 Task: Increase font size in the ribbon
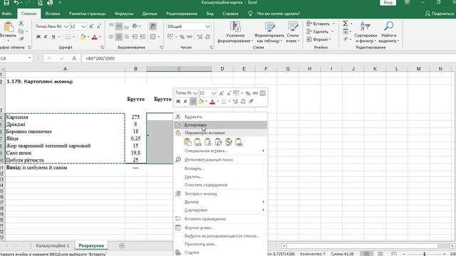(91, 26)
